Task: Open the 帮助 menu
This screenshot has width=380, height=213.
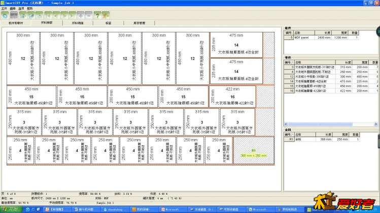Action: (30, 9)
